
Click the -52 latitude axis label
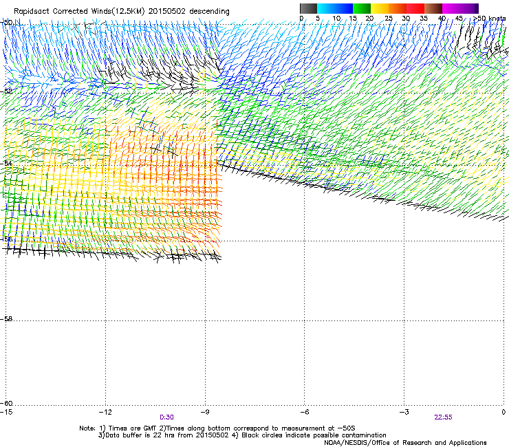click(x=6, y=91)
